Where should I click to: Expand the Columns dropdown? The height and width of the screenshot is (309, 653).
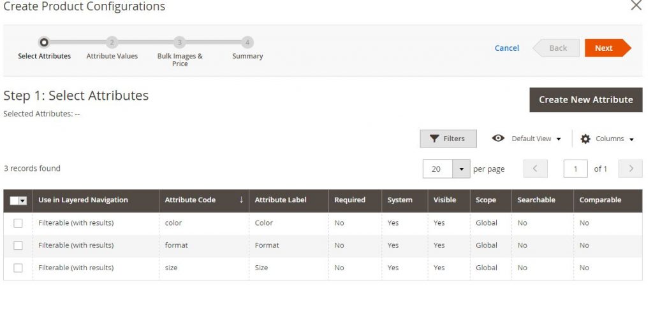[631, 139]
